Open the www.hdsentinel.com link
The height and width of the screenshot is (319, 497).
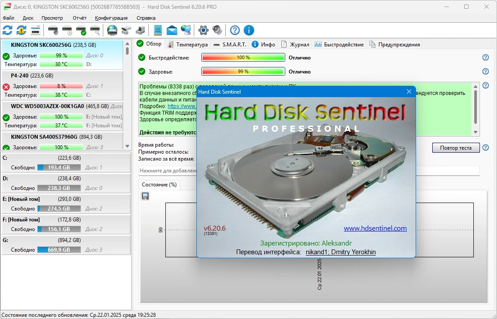click(375, 228)
